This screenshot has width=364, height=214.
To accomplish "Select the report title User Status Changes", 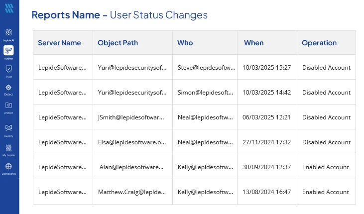I will tap(158, 15).
